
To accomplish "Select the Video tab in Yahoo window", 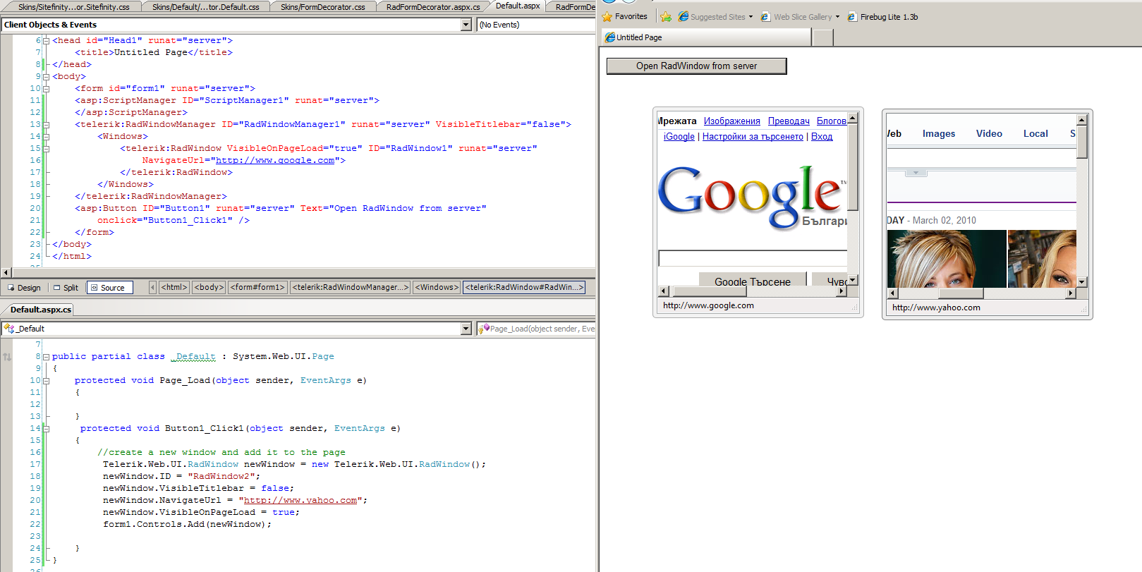I will (x=989, y=134).
